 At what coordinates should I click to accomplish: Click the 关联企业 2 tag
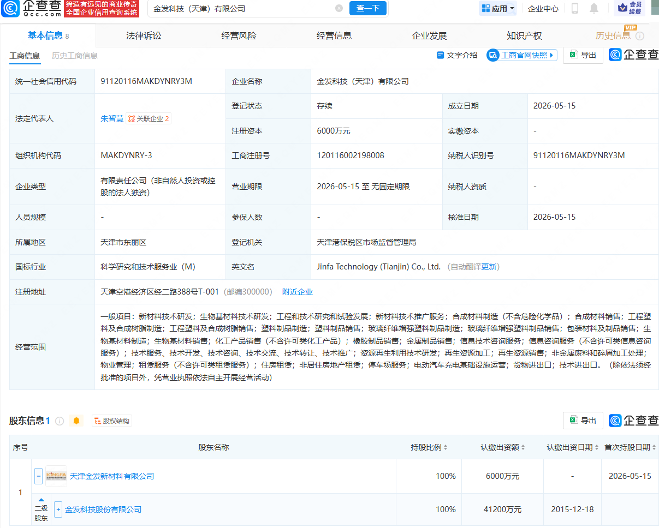(149, 118)
